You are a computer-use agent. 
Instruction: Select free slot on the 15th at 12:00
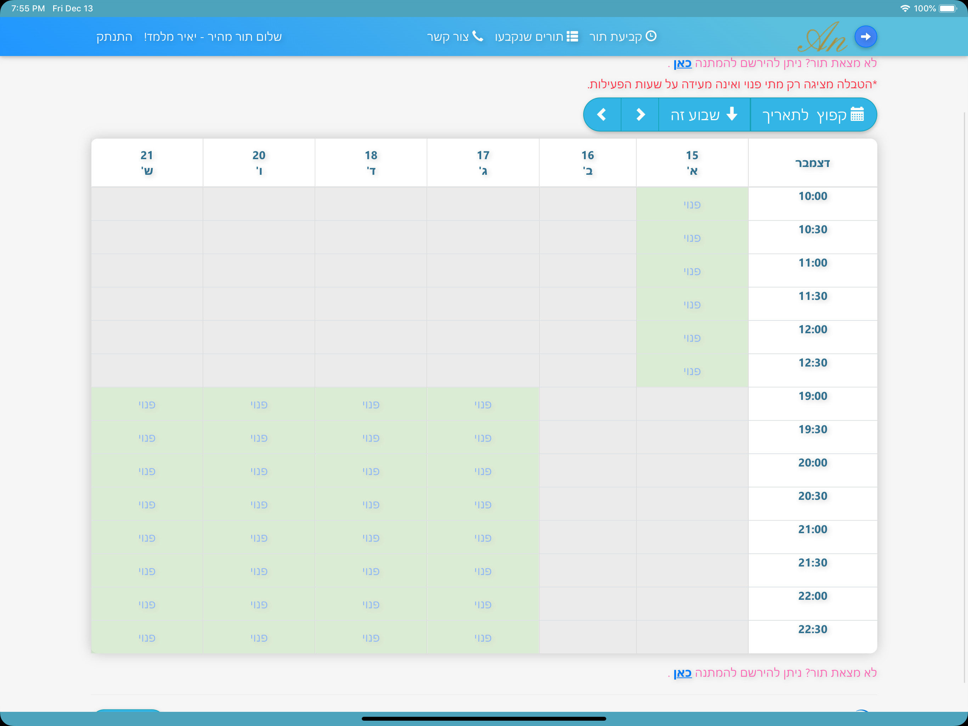(x=692, y=337)
